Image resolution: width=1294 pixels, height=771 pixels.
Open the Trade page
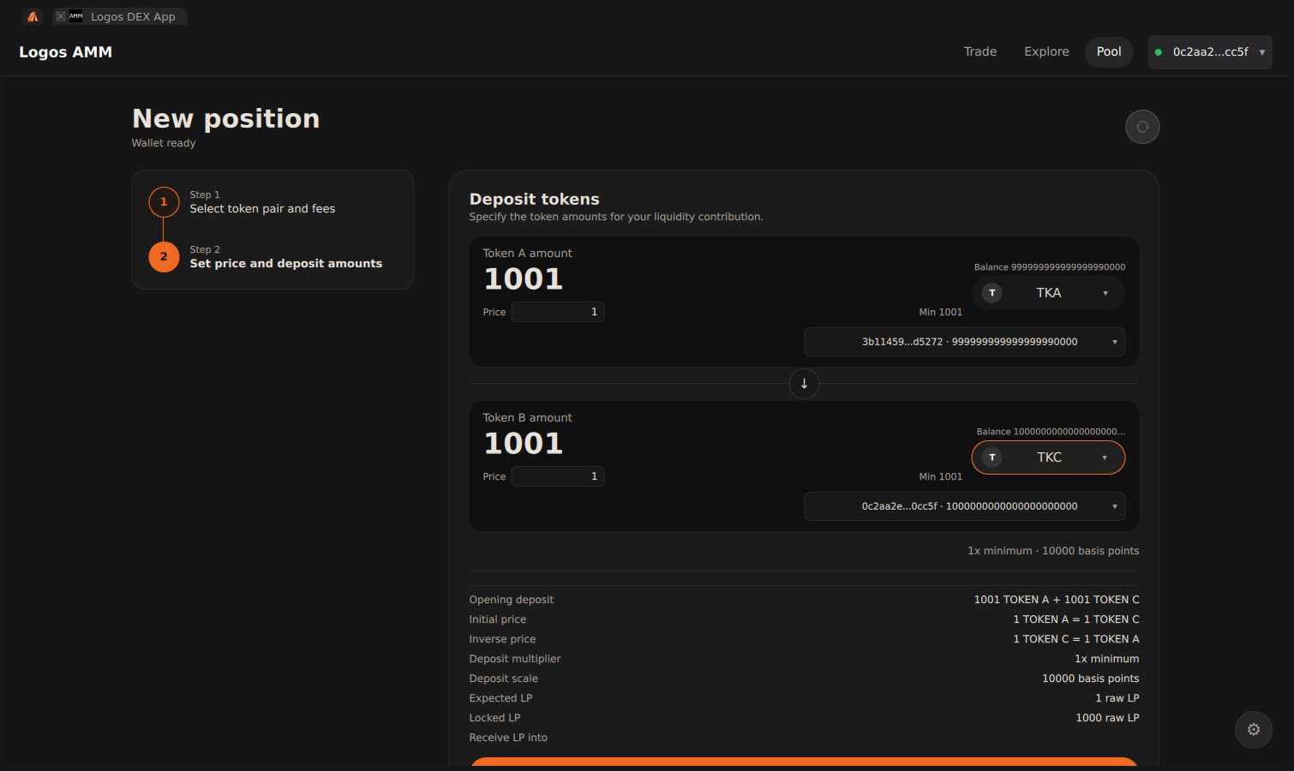980,51
